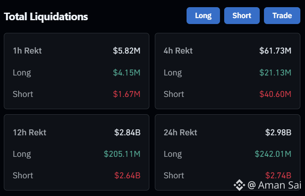The image size is (305, 196).
Task: Click the red $2.64B short amount
Action: point(127,176)
